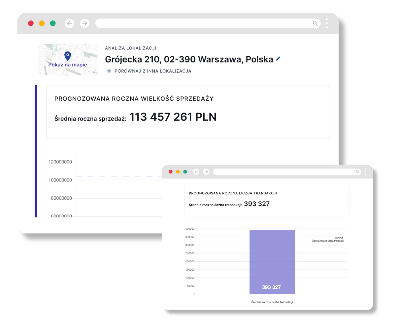Open the three-dot menu in the second window
Image resolution: width=396 pixels, height=330 pixels.
tap(365, 172)
